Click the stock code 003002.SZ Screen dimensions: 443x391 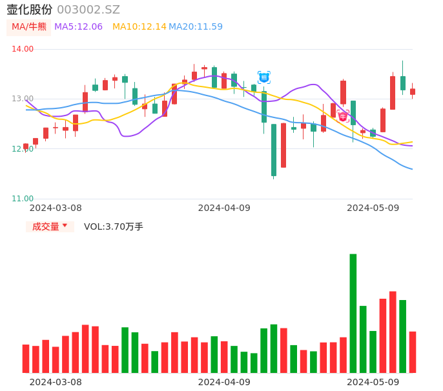point(88,10)
